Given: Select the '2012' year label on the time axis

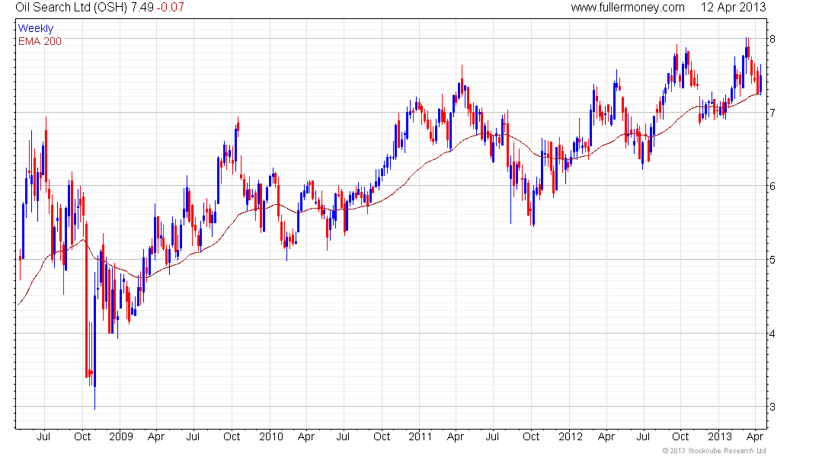Looking at the screenshot, I should [x=571, y=436].
